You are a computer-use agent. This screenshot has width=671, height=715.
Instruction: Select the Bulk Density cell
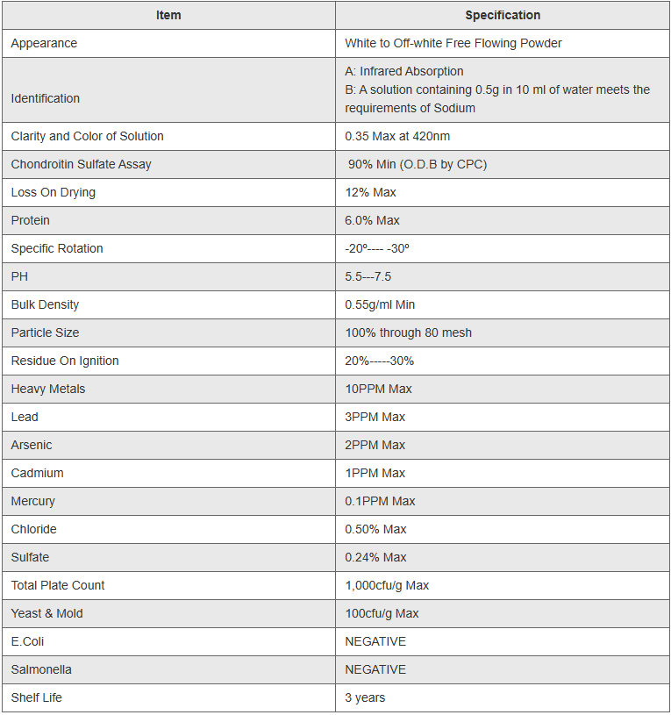click(x=45, y=304)
